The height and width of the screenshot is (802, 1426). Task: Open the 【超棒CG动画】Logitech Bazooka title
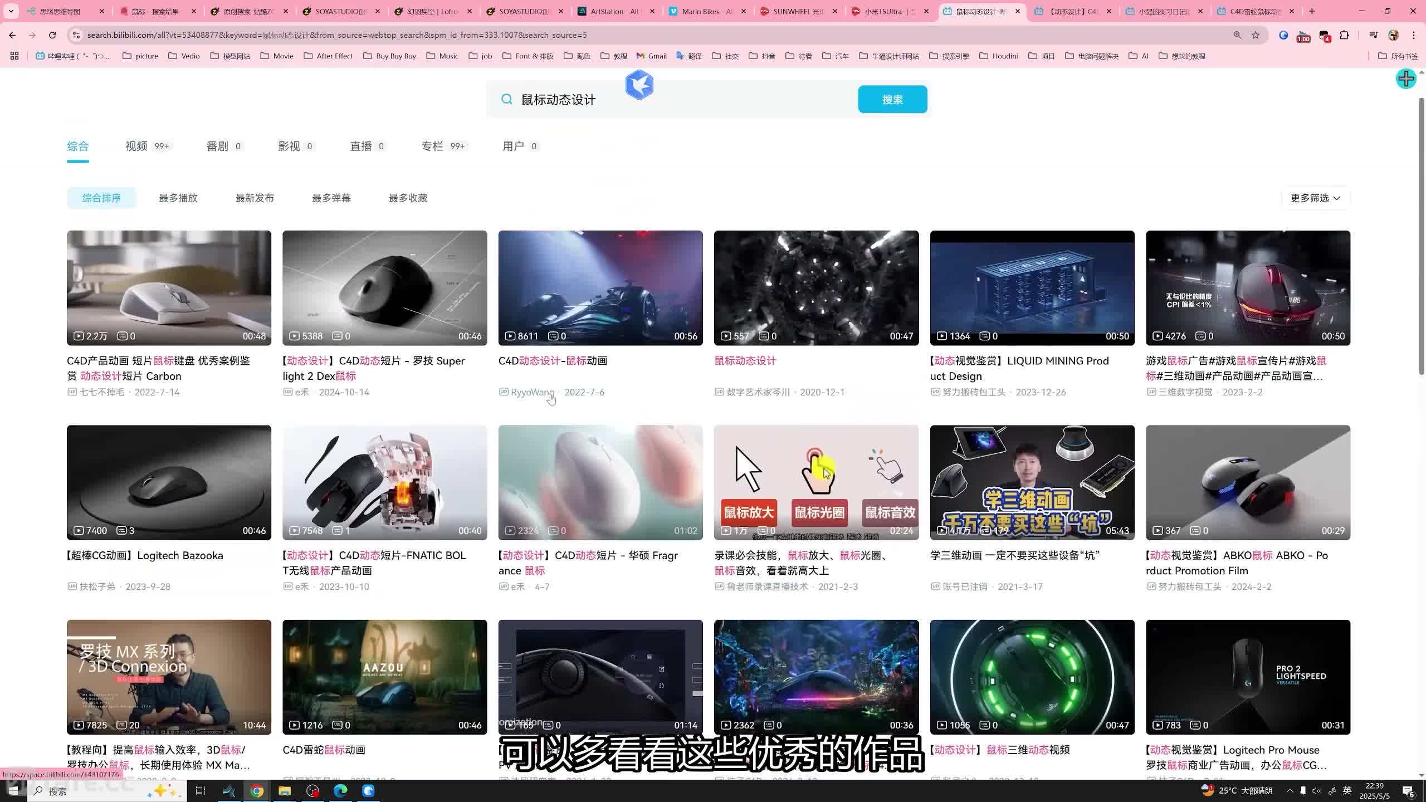tap(145, 555)
